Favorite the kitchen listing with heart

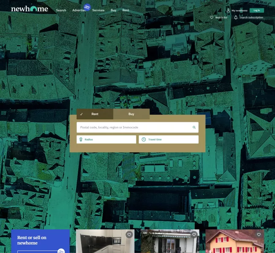pos(129,234)
